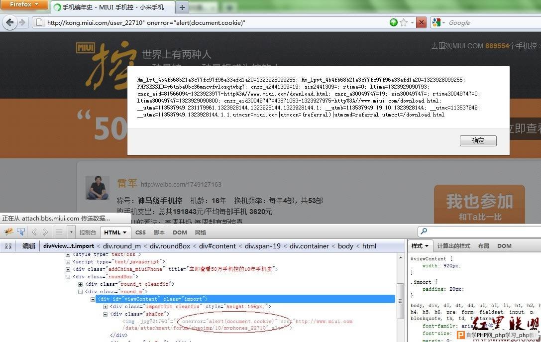Click the green go arrow in the address bar
541x342 pixels.
point(393,22)
